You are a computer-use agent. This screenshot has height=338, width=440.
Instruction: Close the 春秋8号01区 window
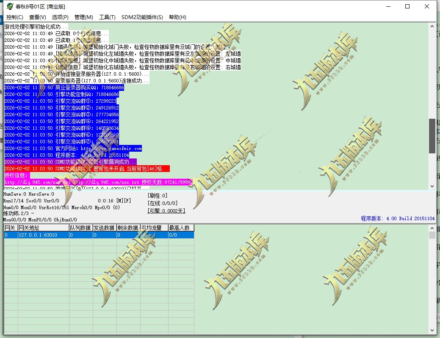tap(427, 6)
